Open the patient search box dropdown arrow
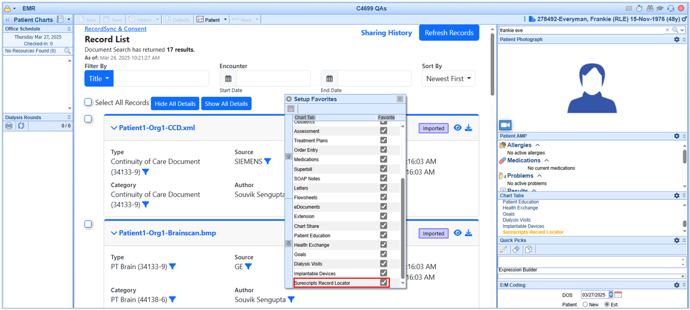 682,30
